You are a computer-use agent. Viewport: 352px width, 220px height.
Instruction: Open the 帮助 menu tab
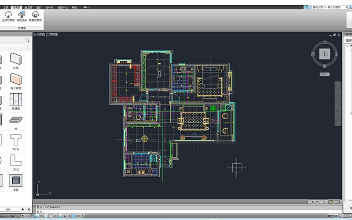click(74, 7)
